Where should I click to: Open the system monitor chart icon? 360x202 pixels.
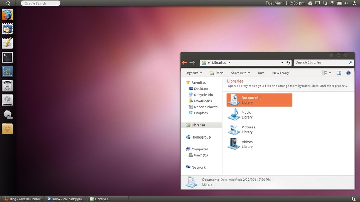pos(7,72)
